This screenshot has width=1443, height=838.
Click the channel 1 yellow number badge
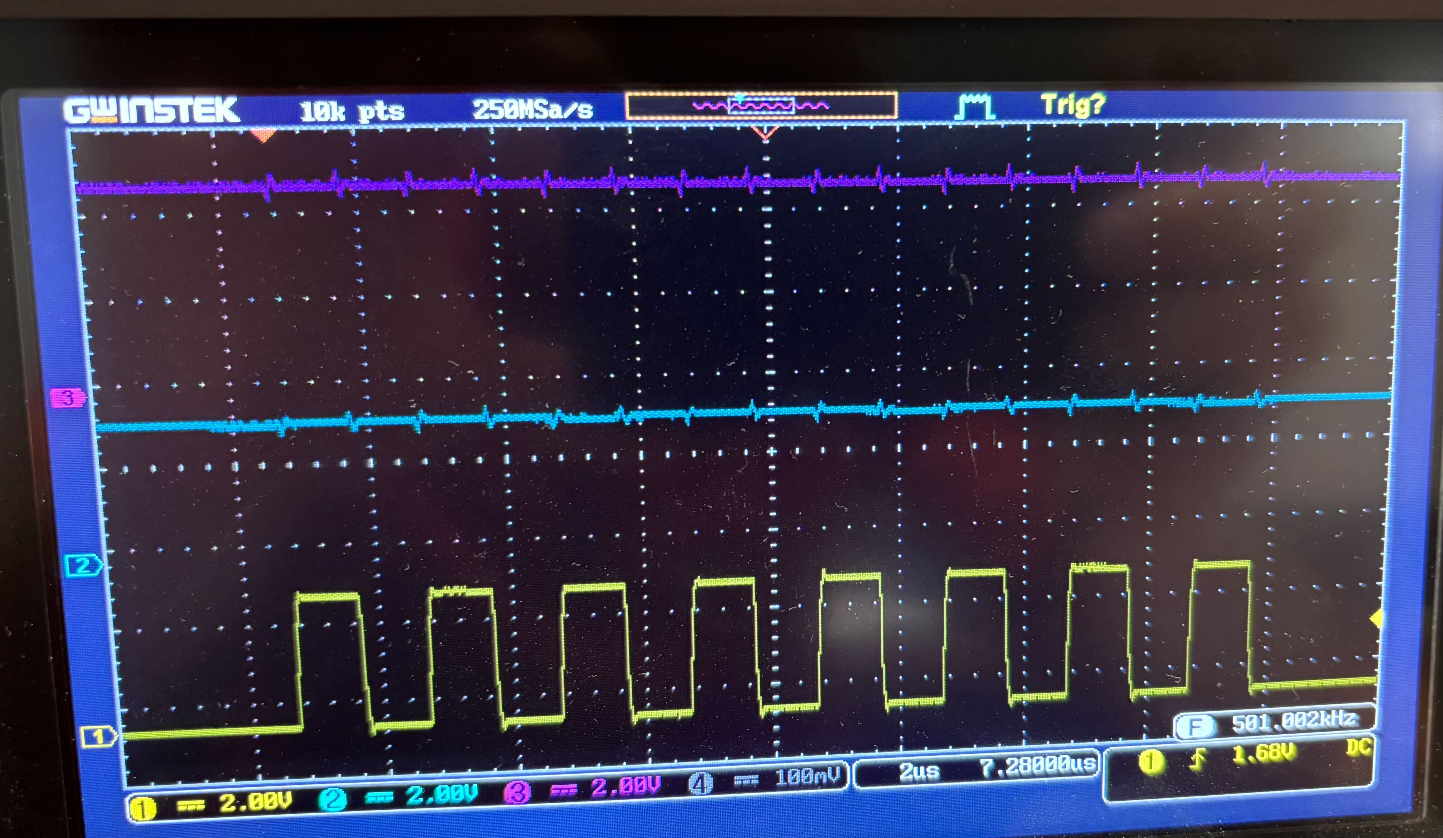[x=142, y=809]
